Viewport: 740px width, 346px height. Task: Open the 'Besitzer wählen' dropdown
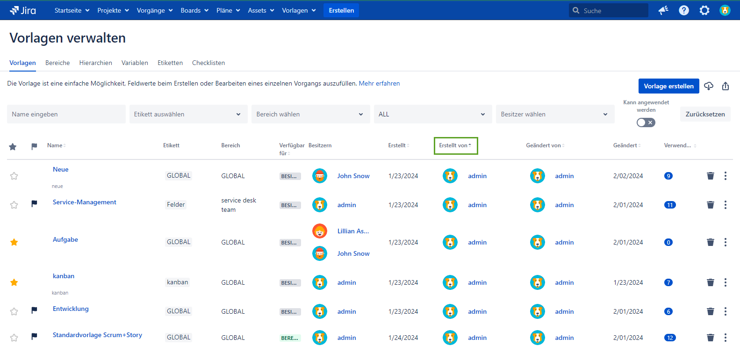point(554,114)
